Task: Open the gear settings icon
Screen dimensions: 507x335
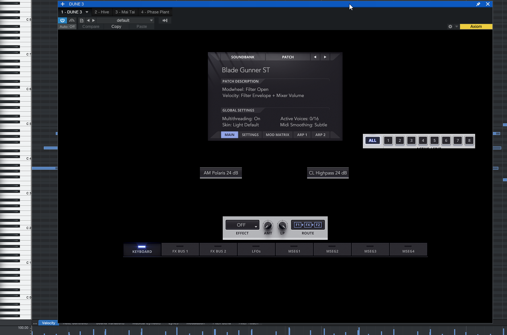Action: (450, 27)
